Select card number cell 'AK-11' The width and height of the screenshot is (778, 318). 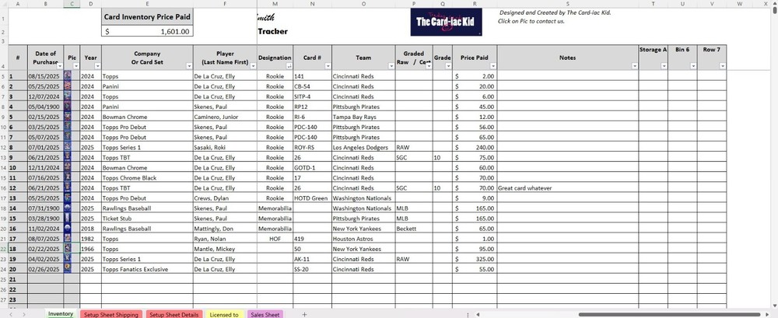tap(312, 259)
